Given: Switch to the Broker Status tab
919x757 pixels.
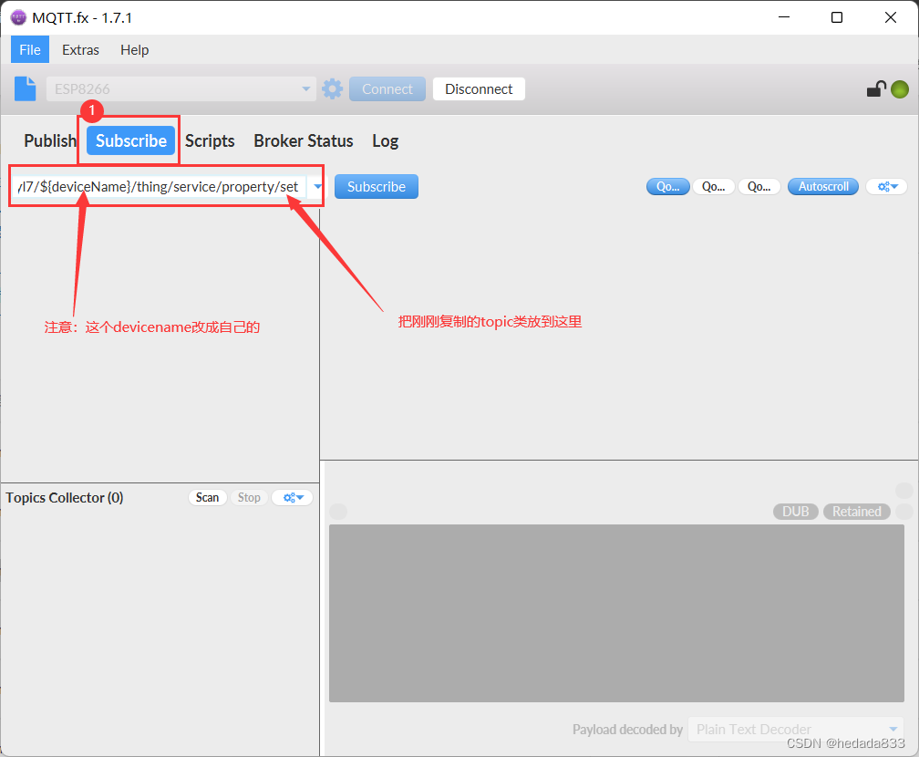Looking at the screenshot, I should coord(303,140).
